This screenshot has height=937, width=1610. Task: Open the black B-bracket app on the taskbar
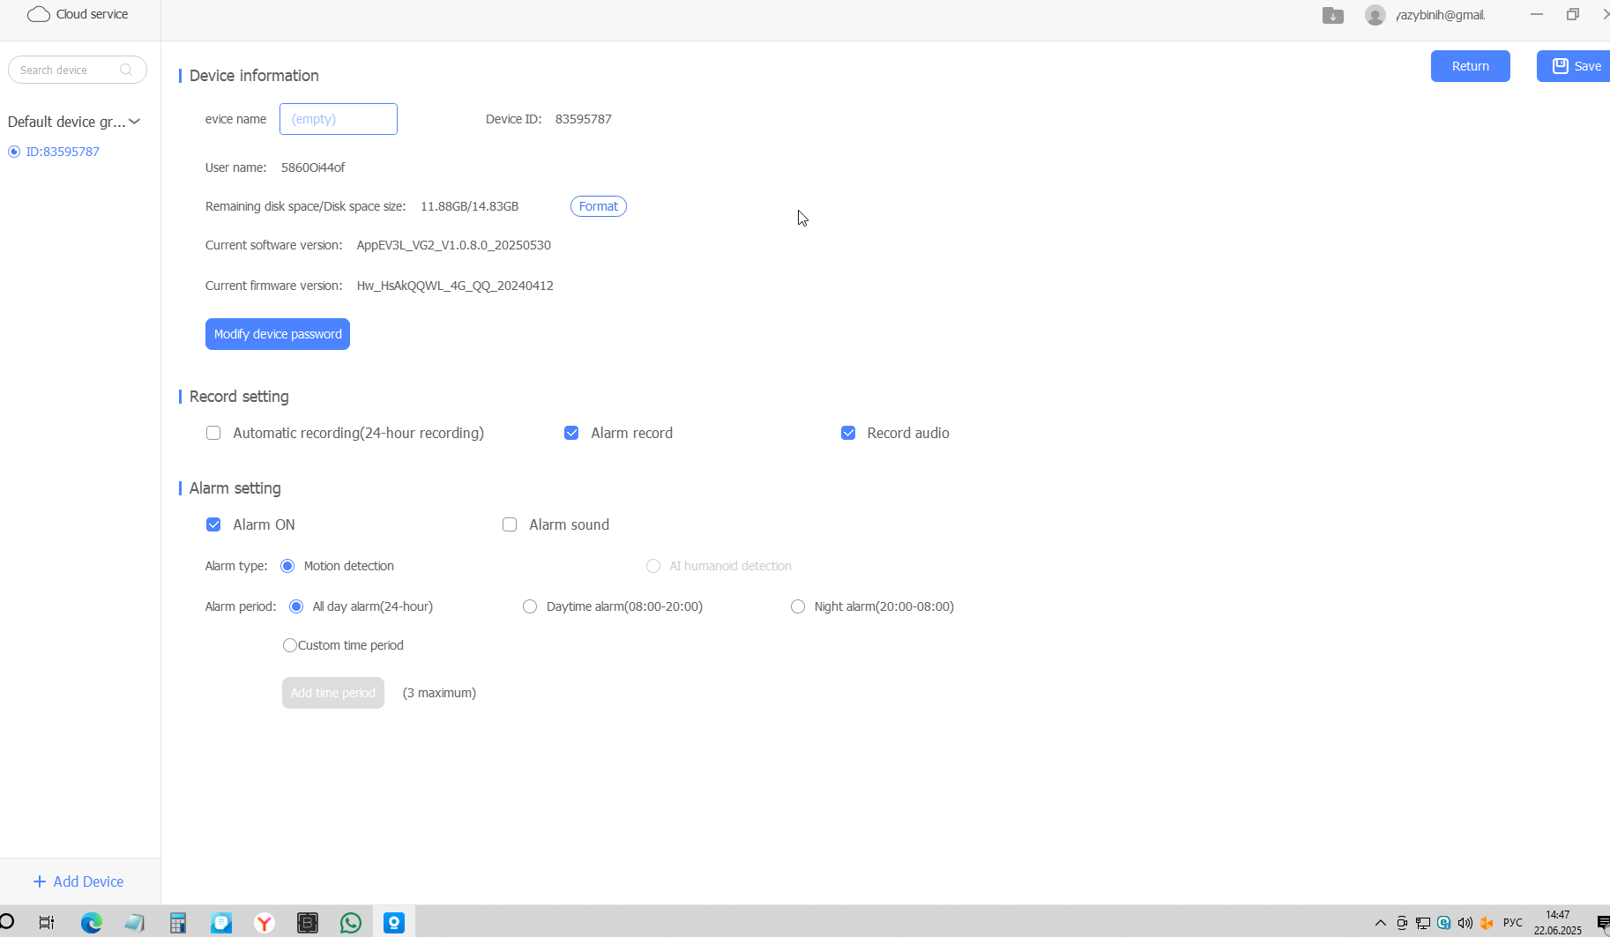[x=308, y=923]
